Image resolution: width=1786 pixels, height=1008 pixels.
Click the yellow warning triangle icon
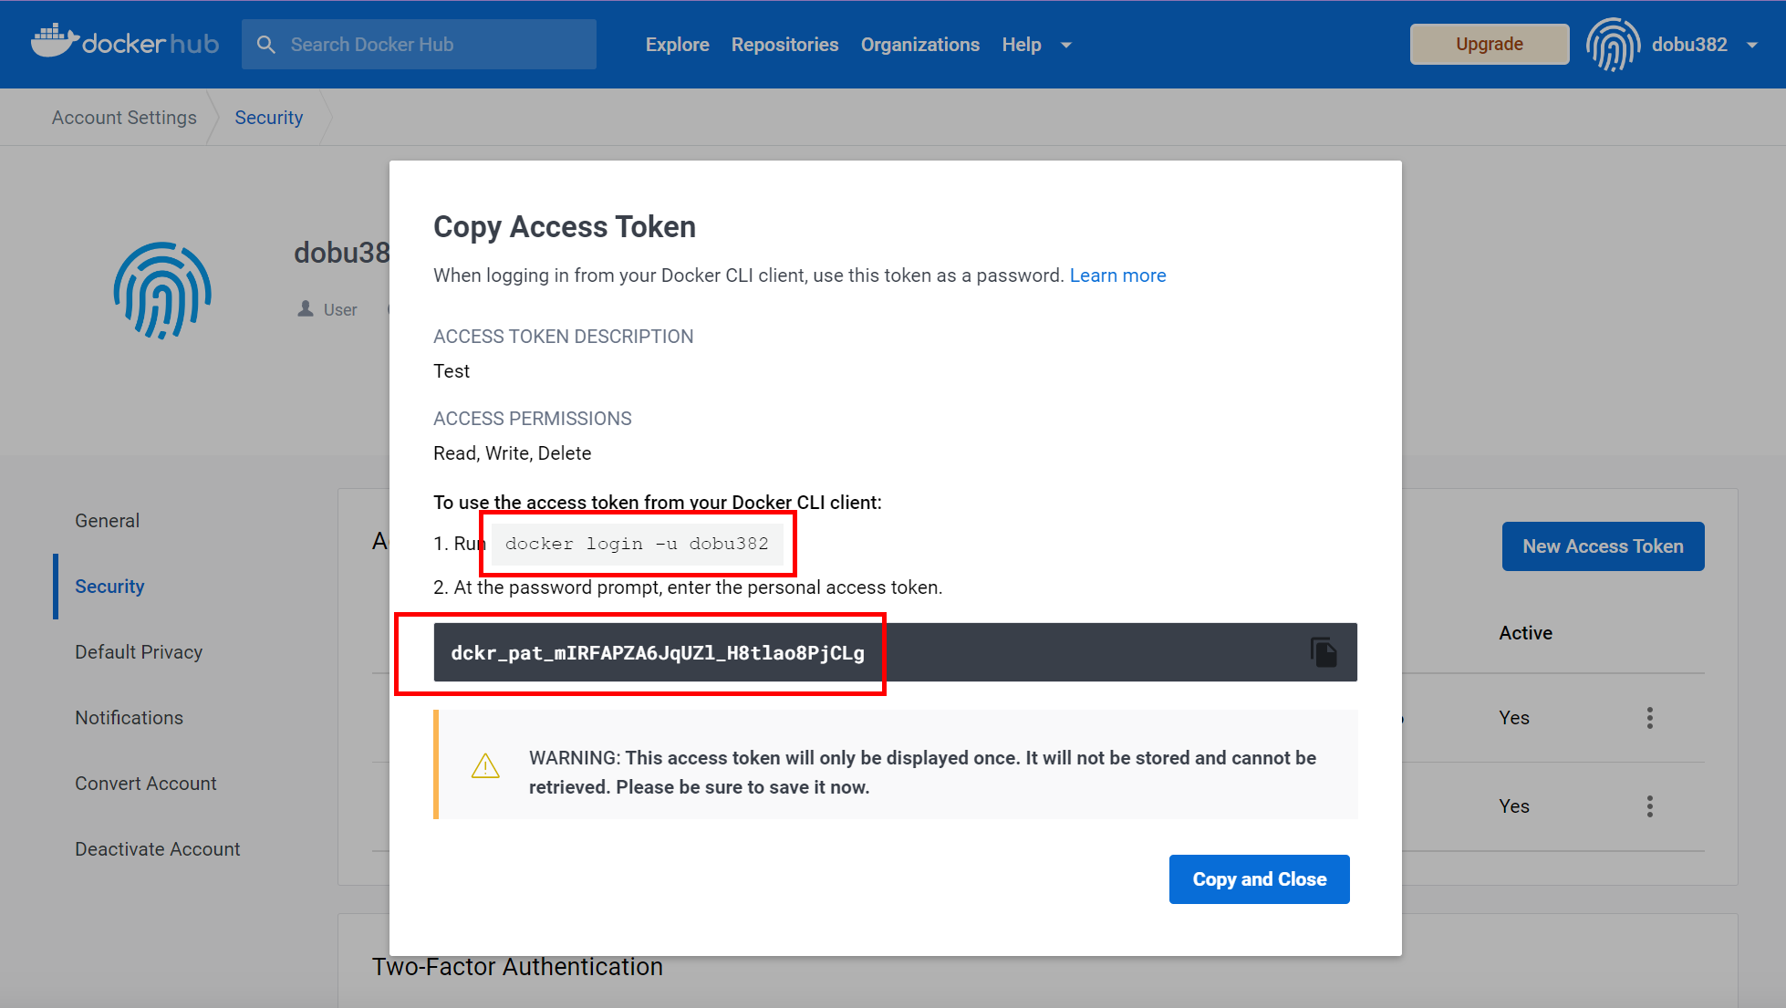485,766
